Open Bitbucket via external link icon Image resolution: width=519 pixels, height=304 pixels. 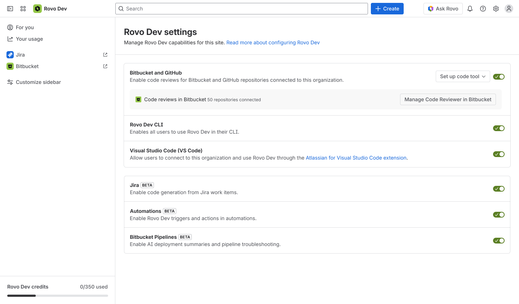(105, 66)
